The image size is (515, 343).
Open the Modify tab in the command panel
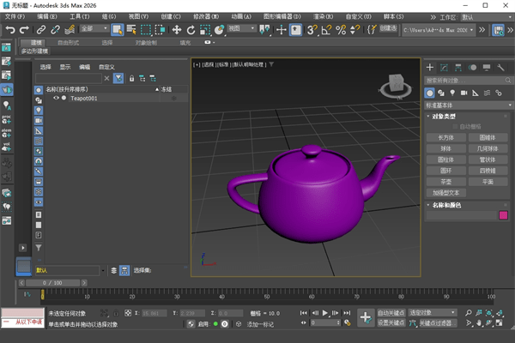(x=443, y=68)
